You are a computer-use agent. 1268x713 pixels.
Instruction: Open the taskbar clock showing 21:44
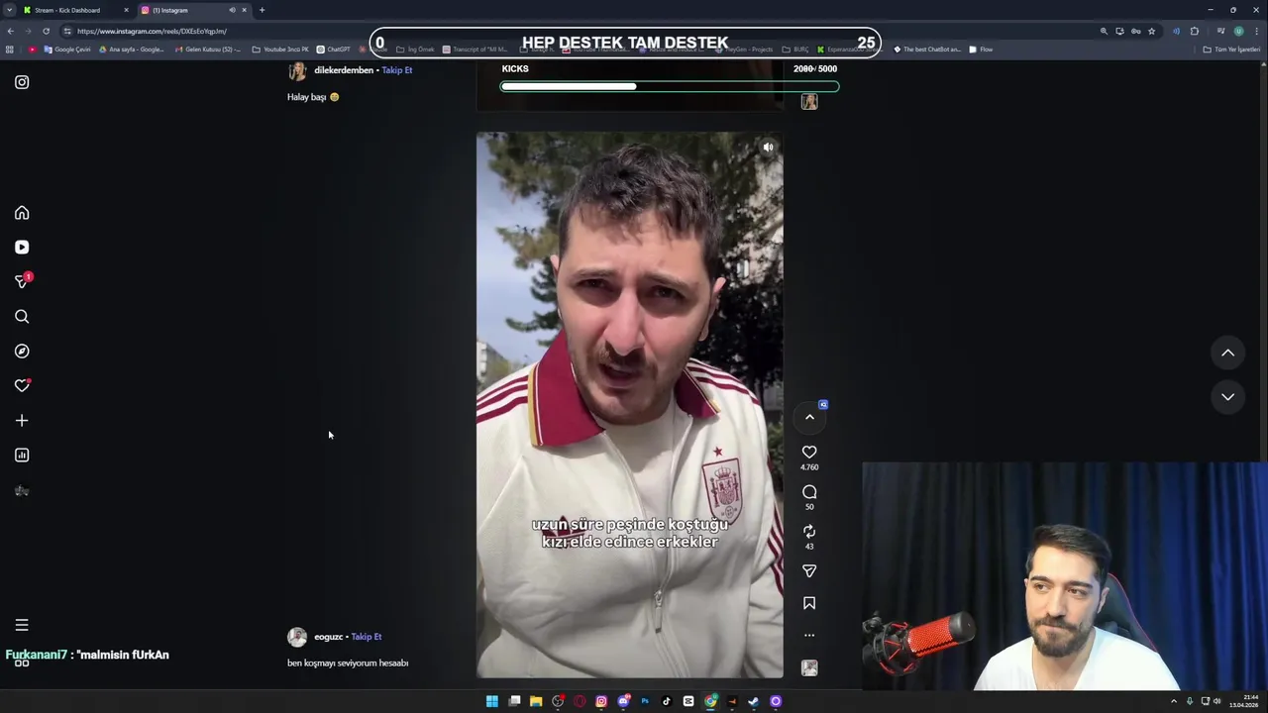tap(1243, 701)
